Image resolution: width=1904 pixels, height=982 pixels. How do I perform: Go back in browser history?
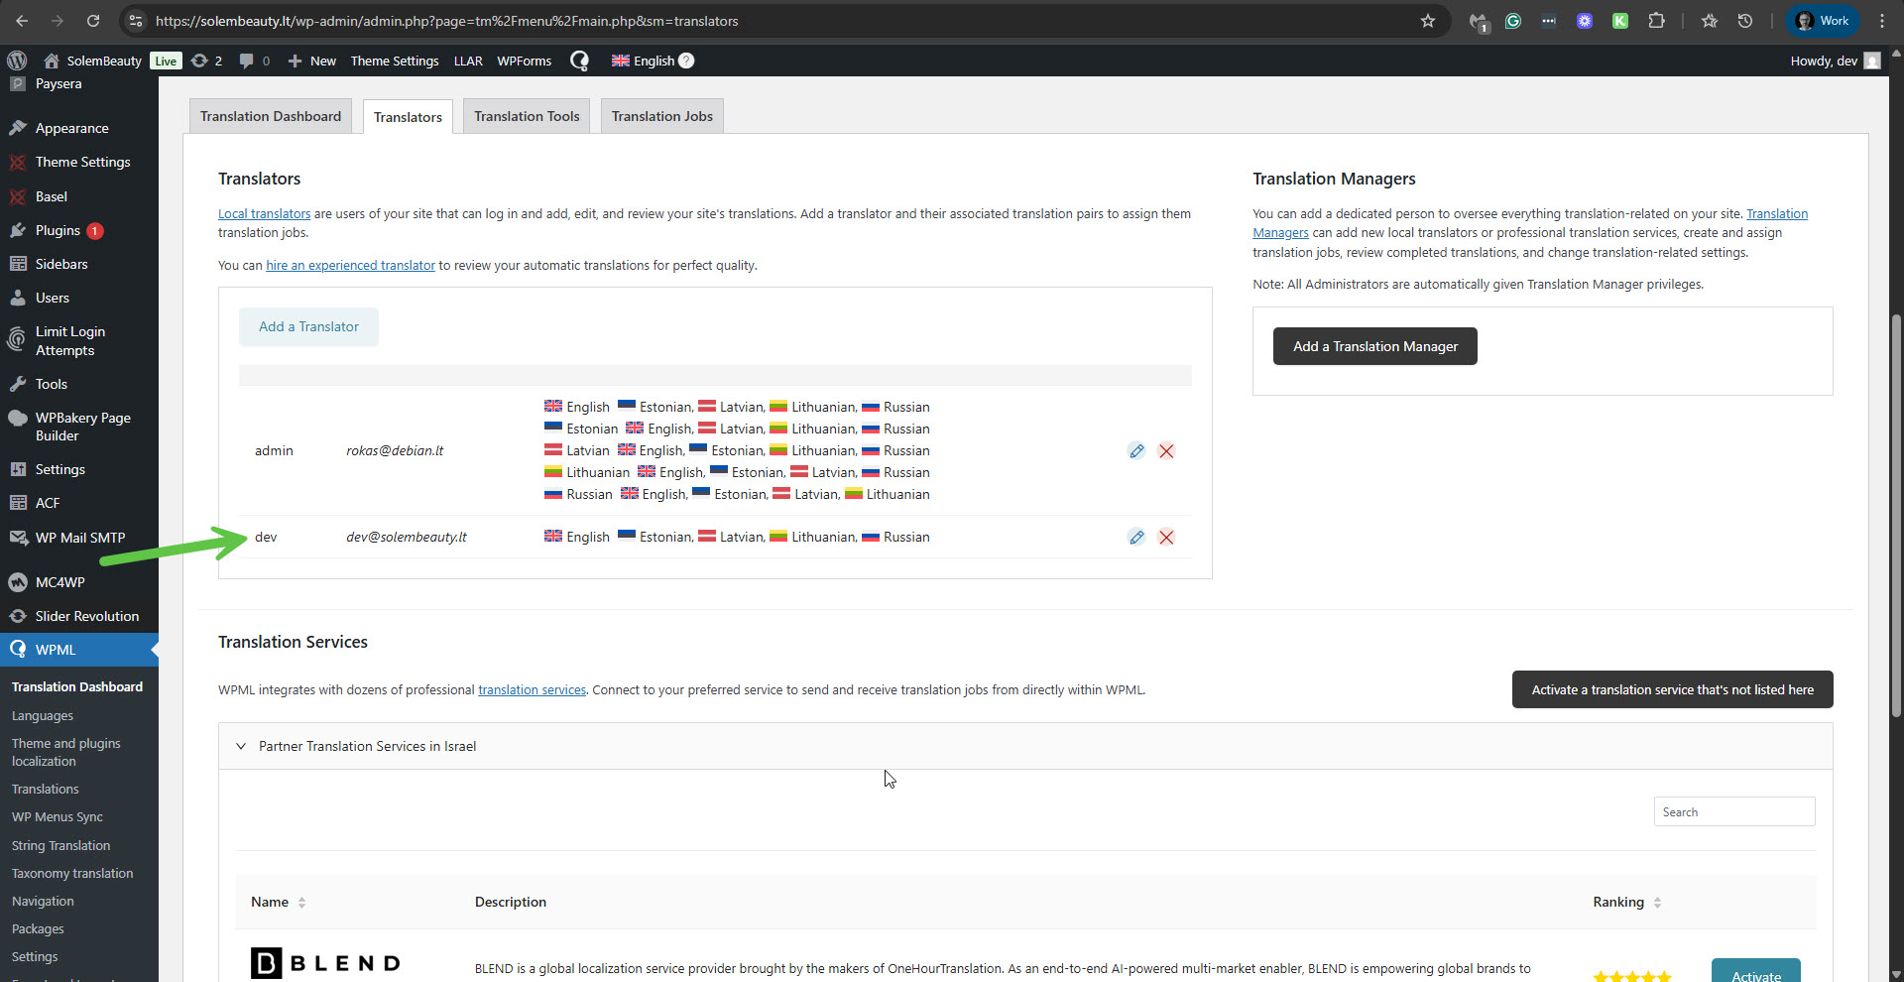(22, 21)
